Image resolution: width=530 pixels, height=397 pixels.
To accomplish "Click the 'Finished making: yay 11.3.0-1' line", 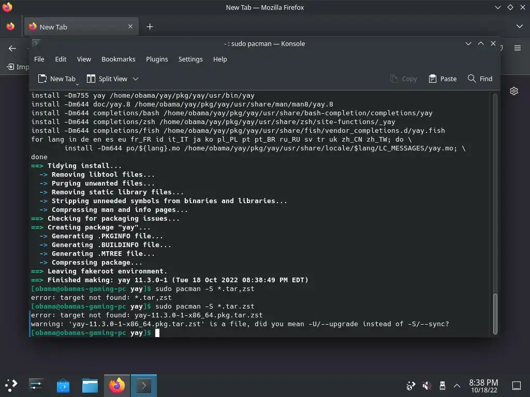I will 170,280.
